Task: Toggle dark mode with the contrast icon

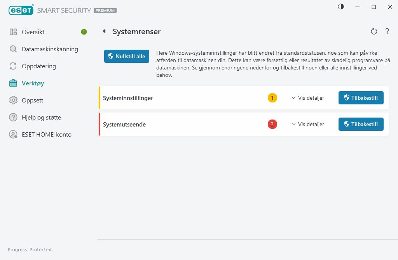Action: click(340, 7)
